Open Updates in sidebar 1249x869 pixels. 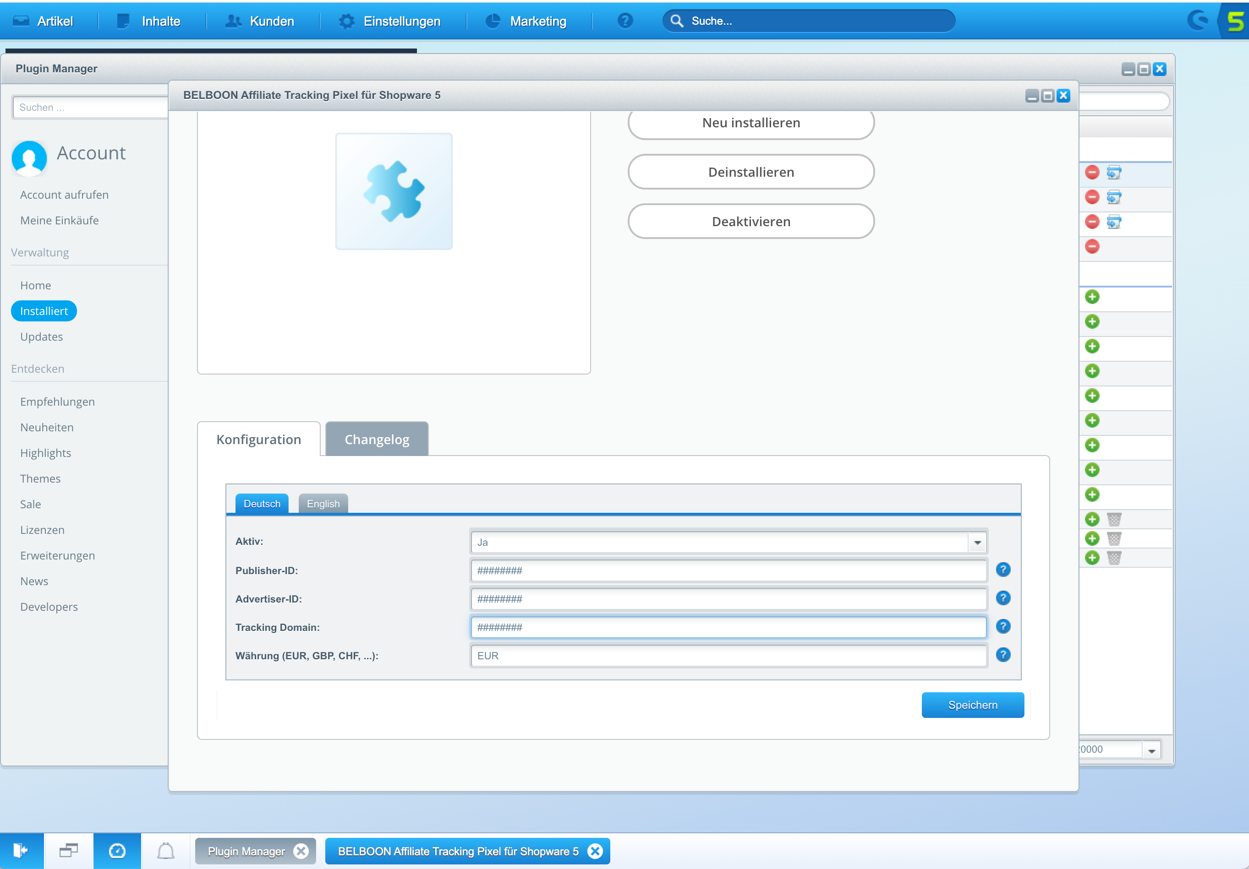pyautogui.click(x=41, y=337)
